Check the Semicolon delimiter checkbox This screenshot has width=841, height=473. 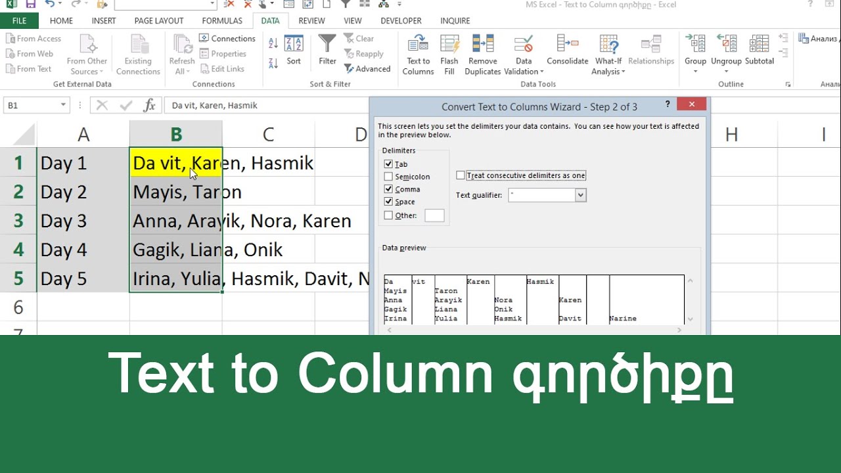click(x=388, y=177)
